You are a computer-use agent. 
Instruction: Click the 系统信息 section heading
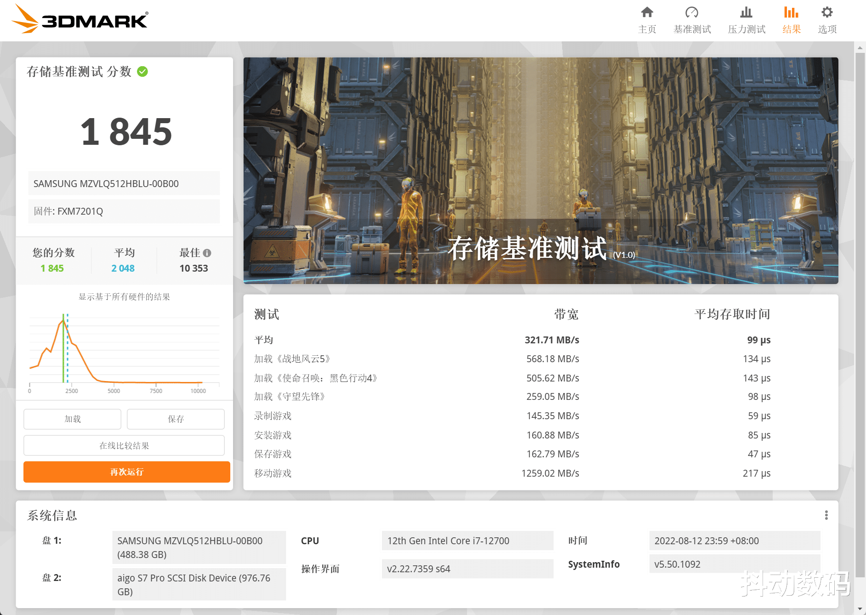pos(52,516)
